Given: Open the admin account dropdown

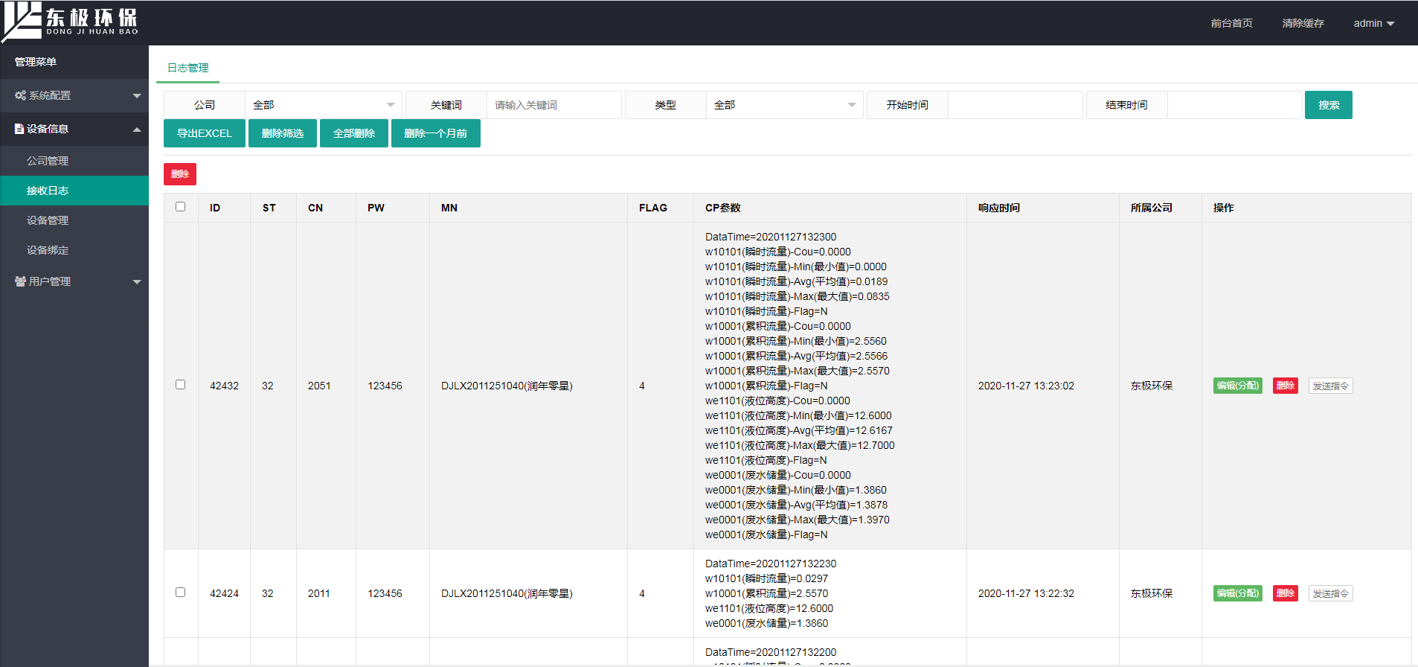Looking at the screenshot, I should tap(1373, 23).
